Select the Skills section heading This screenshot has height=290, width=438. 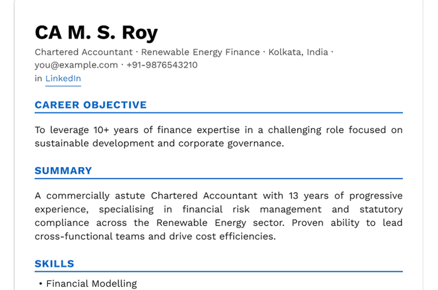click(x=54, y=264)
